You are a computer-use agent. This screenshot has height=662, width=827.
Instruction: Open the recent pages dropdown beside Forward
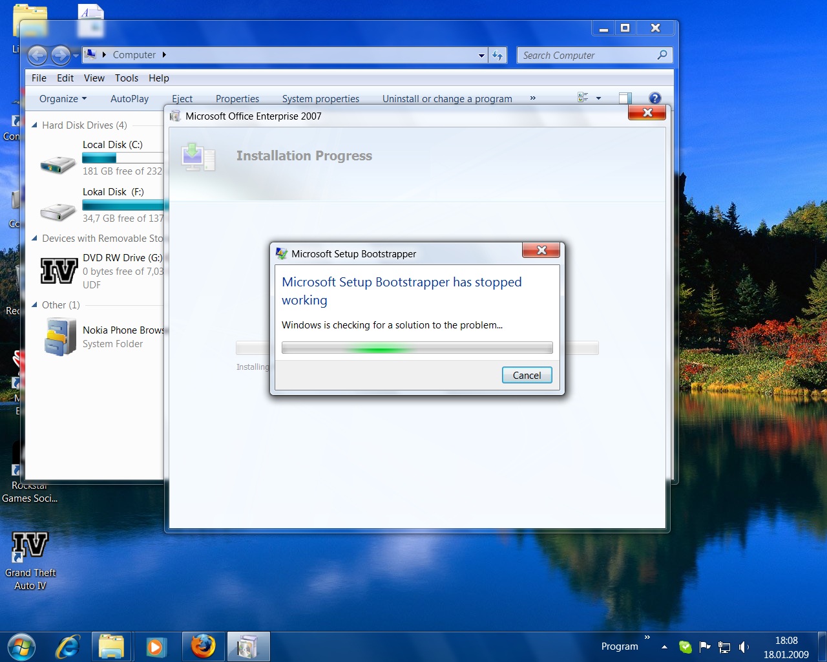pos(76,56)
